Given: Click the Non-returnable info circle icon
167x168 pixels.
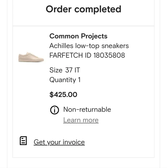Looking at the screenshot, I should pyautogui.click(x=55, y=110).
